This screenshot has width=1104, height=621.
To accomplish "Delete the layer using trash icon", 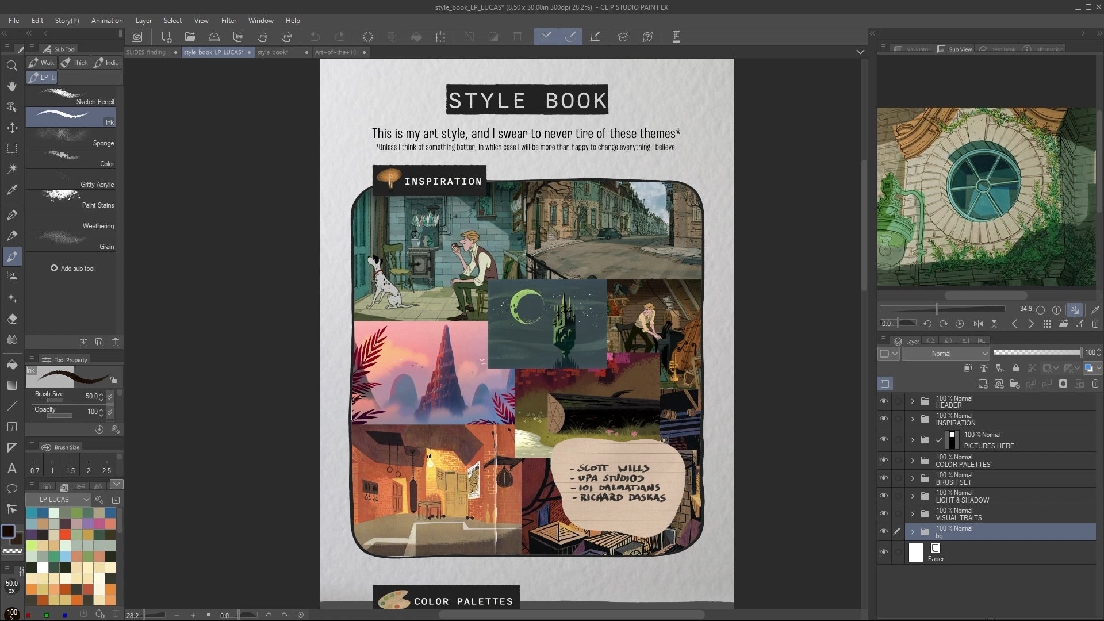I will [x=1095, y=384].
